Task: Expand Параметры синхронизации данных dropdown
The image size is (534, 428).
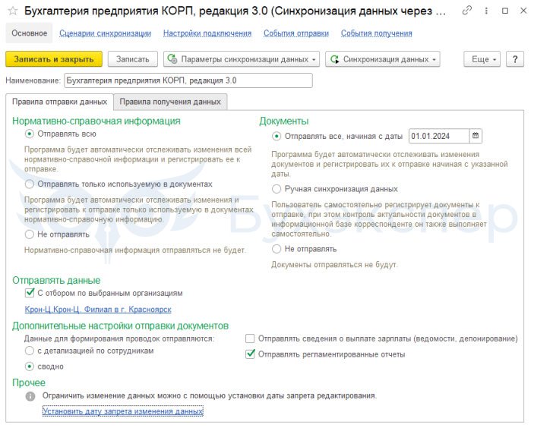Action: point(242,59)
